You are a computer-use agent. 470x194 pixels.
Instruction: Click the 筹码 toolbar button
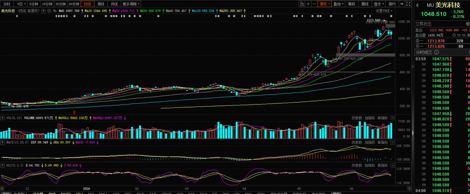tap(352, 4)
